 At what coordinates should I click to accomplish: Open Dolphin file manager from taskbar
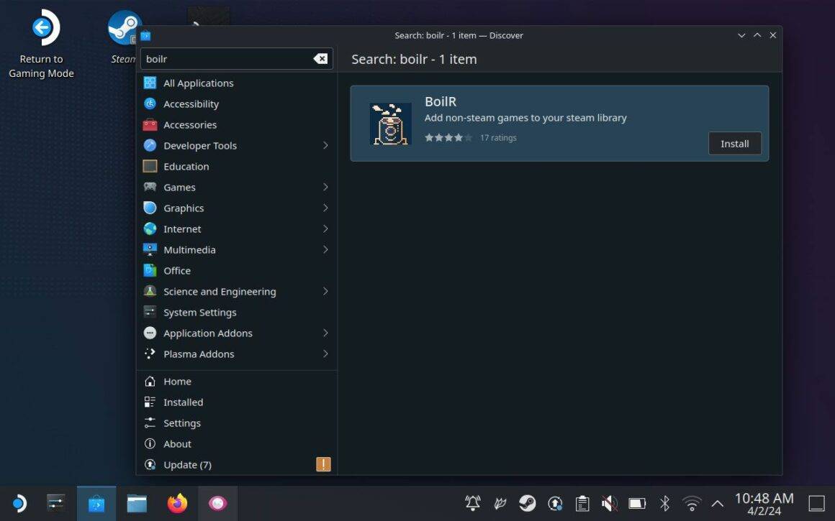click(137, 503)
